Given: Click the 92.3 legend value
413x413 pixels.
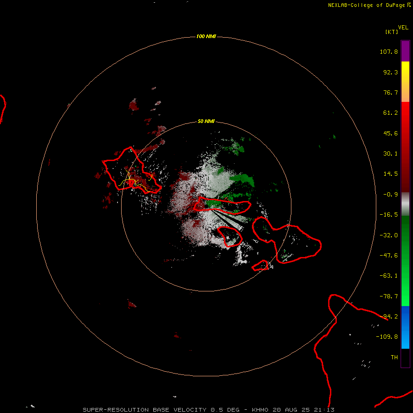Looking at the screenshot, I should click(391, 72).
